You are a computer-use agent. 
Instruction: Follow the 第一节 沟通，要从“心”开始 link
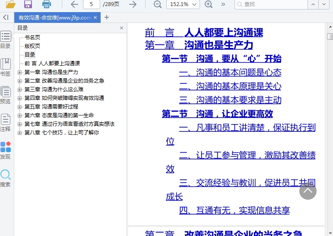pyautogui.click(x=222, y=59)
